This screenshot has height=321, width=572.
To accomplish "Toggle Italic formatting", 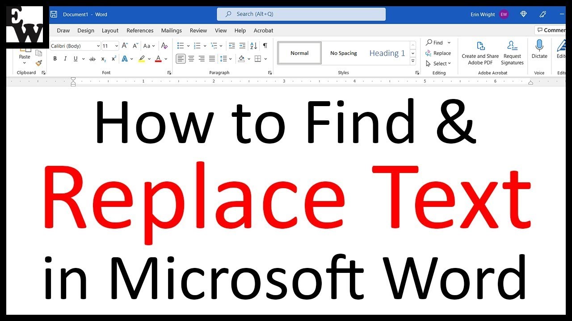I will [x=65, y=59].
